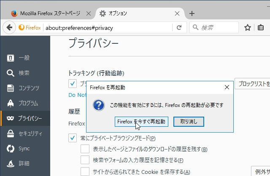Open 検索 settings in sidebar
Viewport: 270px width, 176px height.
point(25,73)
